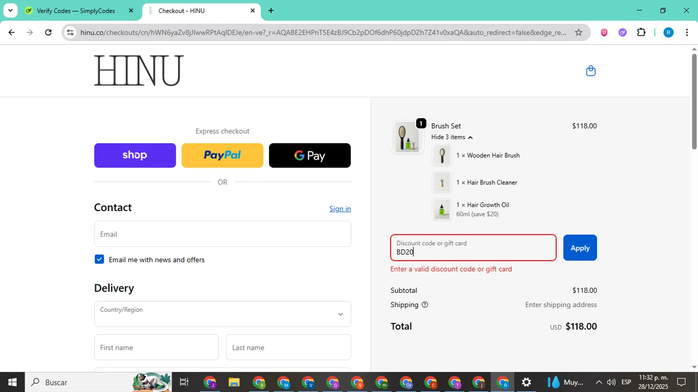Click the Brush Set product thumbnail

[x=408, y=137]
